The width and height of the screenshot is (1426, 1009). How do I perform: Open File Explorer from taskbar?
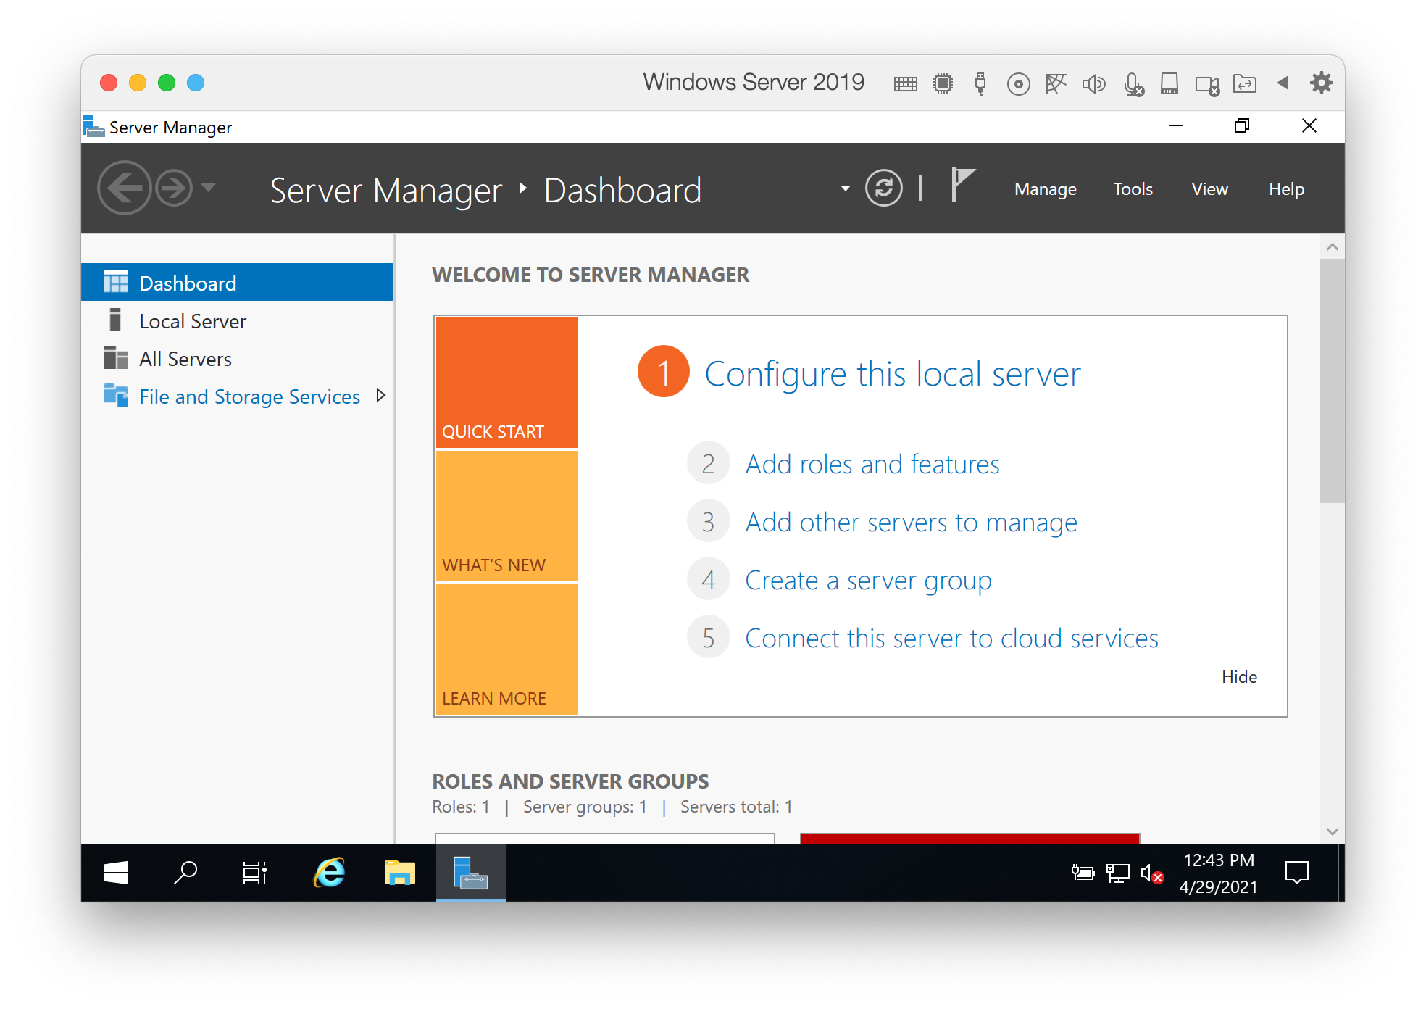[399, 873]
